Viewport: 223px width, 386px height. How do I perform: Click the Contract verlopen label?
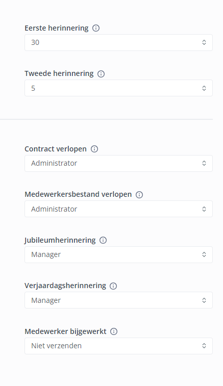(56, 149)
